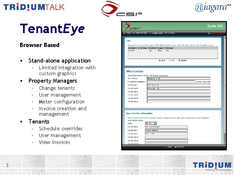Click the Stand-alone application bullet
This screenshot has width=234, height=175.
pos(59,61)
